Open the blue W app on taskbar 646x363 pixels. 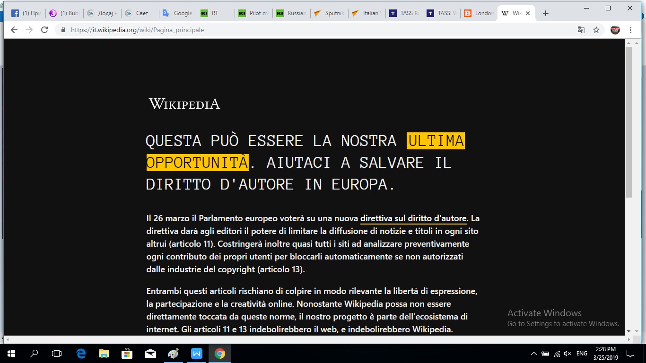tap(197, 353)
